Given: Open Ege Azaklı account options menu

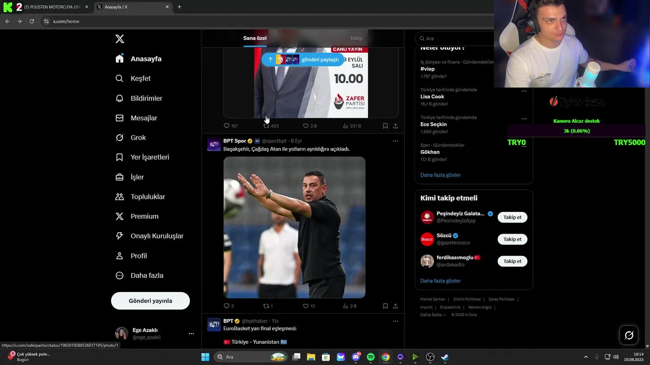Looking at the screenshot, I should [191, 334].
